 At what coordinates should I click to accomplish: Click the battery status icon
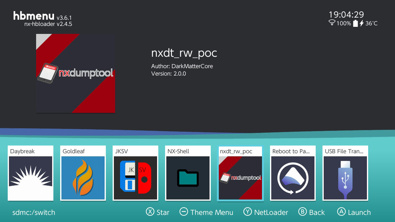pyautogui.click(x=355, y=23)
